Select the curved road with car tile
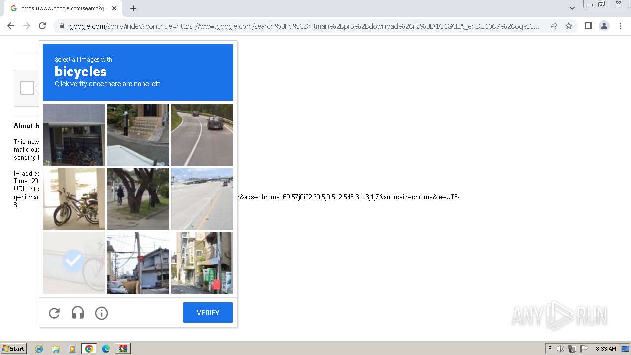This screenshot has height=355, width=631. pos(202,135)
